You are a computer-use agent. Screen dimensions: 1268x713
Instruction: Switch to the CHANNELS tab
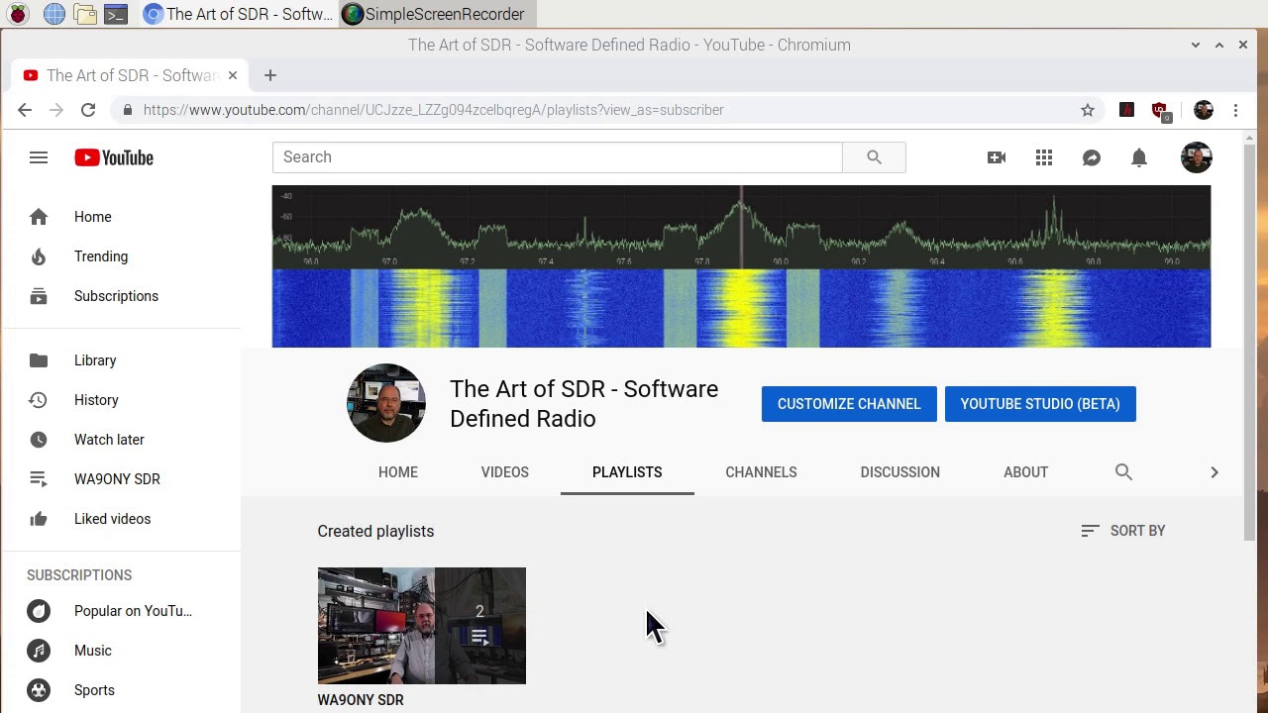[x=761, y=472]
